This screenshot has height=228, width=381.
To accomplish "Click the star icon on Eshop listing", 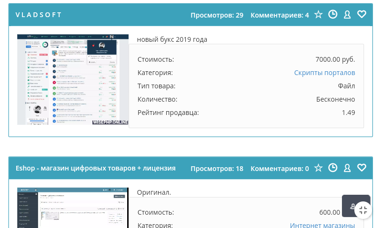I will pos(318,168).
